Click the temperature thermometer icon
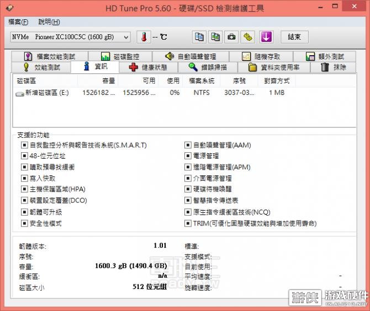The image size is (370, 311). click(144, 37)
